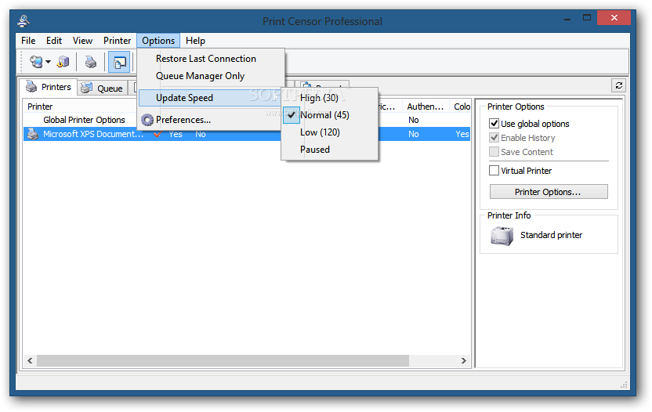The width and height of the screenshot is (652, 412).
Task: Switch to the Queue tab
Action: [103, 89]
